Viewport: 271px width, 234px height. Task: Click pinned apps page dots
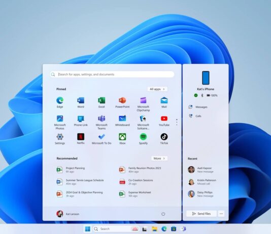(177, 122)
